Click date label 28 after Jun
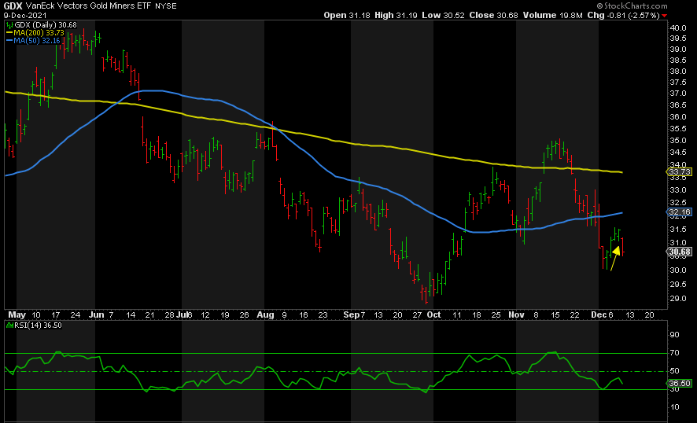Screen dimensions: 697x423 [169, 314]
